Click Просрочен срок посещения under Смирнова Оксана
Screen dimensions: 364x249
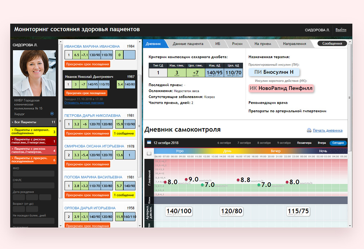(87, 164)
